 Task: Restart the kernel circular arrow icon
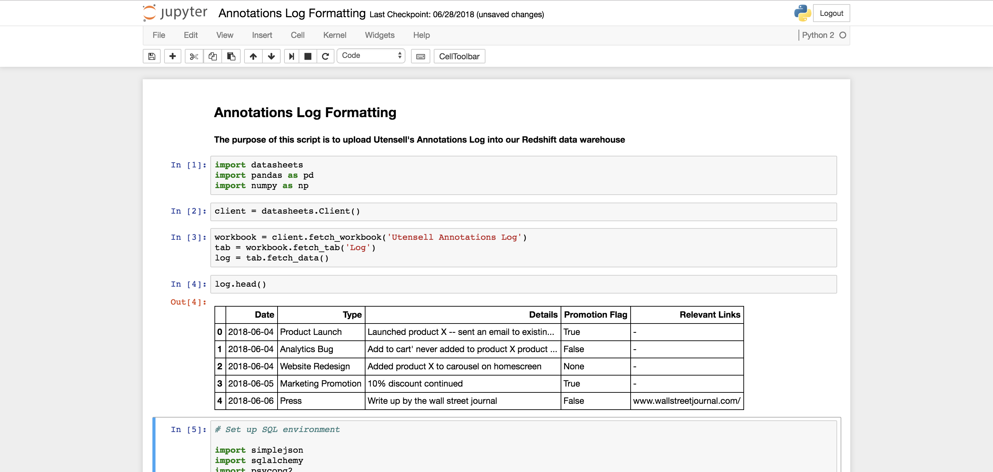[x=325, y=56]
